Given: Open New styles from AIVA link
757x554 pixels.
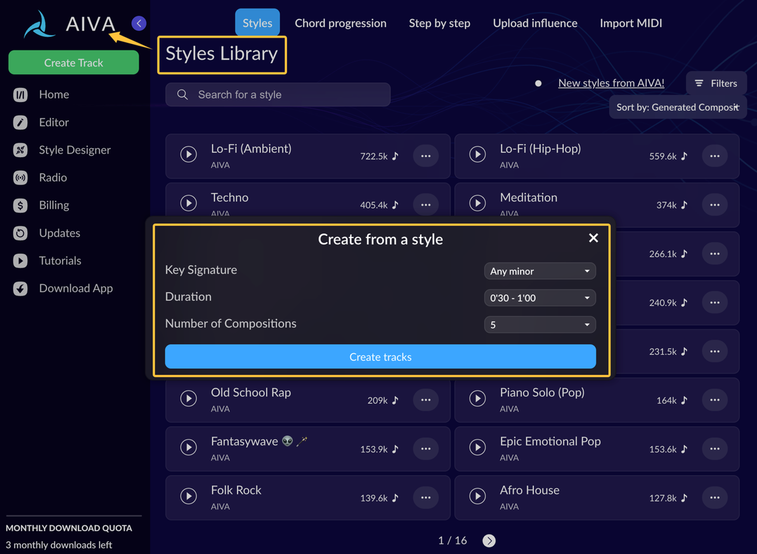Looking at the screenshot, I should pos(611,83).
